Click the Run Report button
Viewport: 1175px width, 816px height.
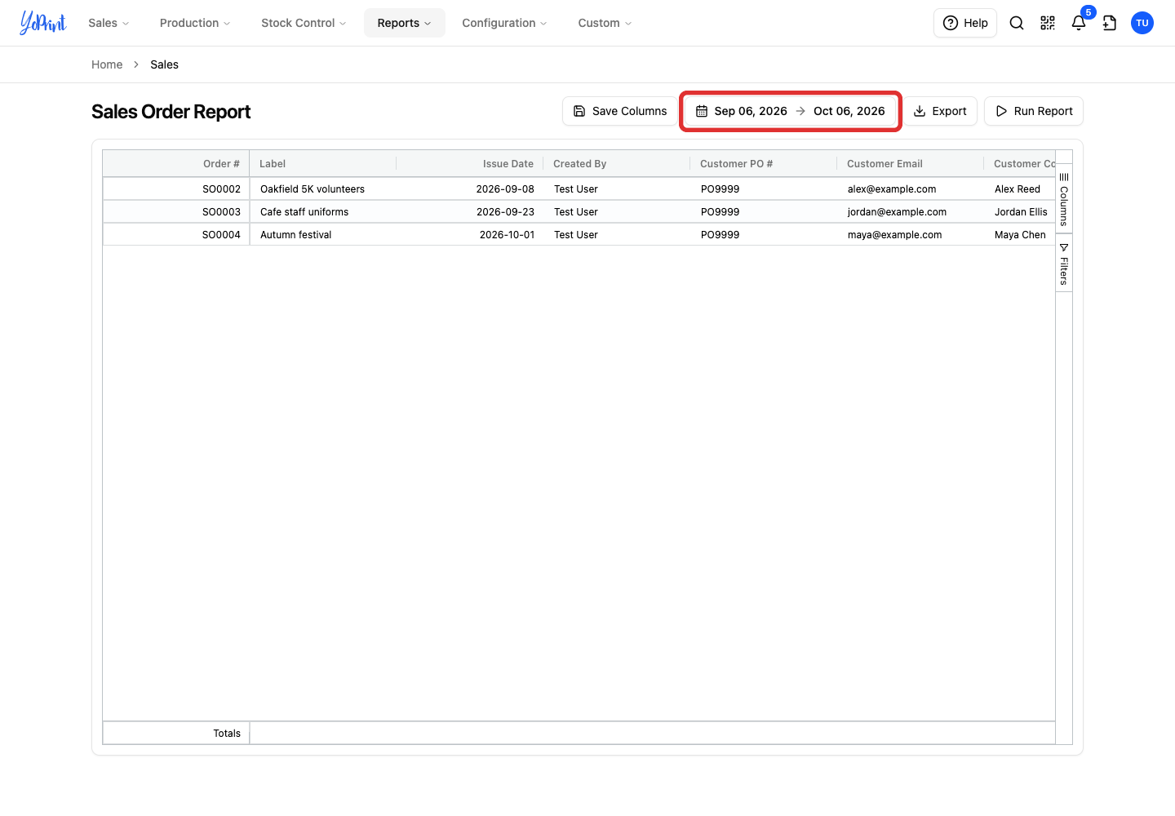coord(1034,111)
